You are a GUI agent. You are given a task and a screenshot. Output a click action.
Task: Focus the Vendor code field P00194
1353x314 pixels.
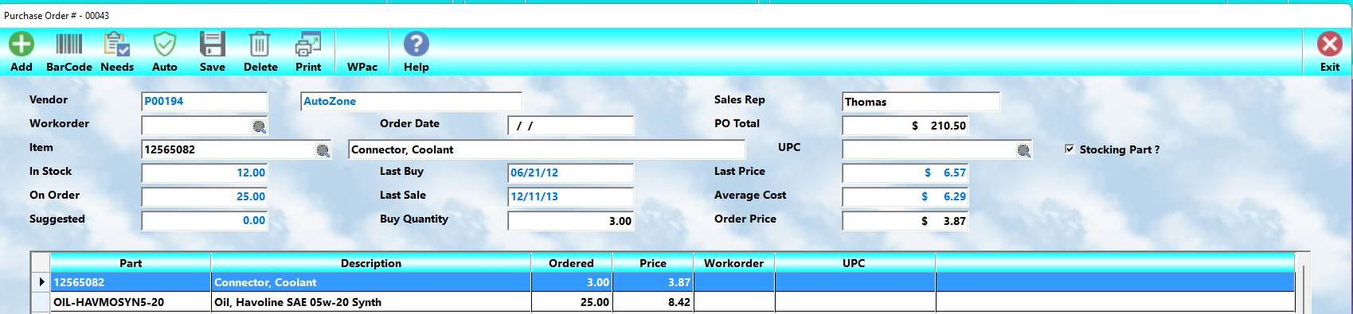(x=205, y=102)
